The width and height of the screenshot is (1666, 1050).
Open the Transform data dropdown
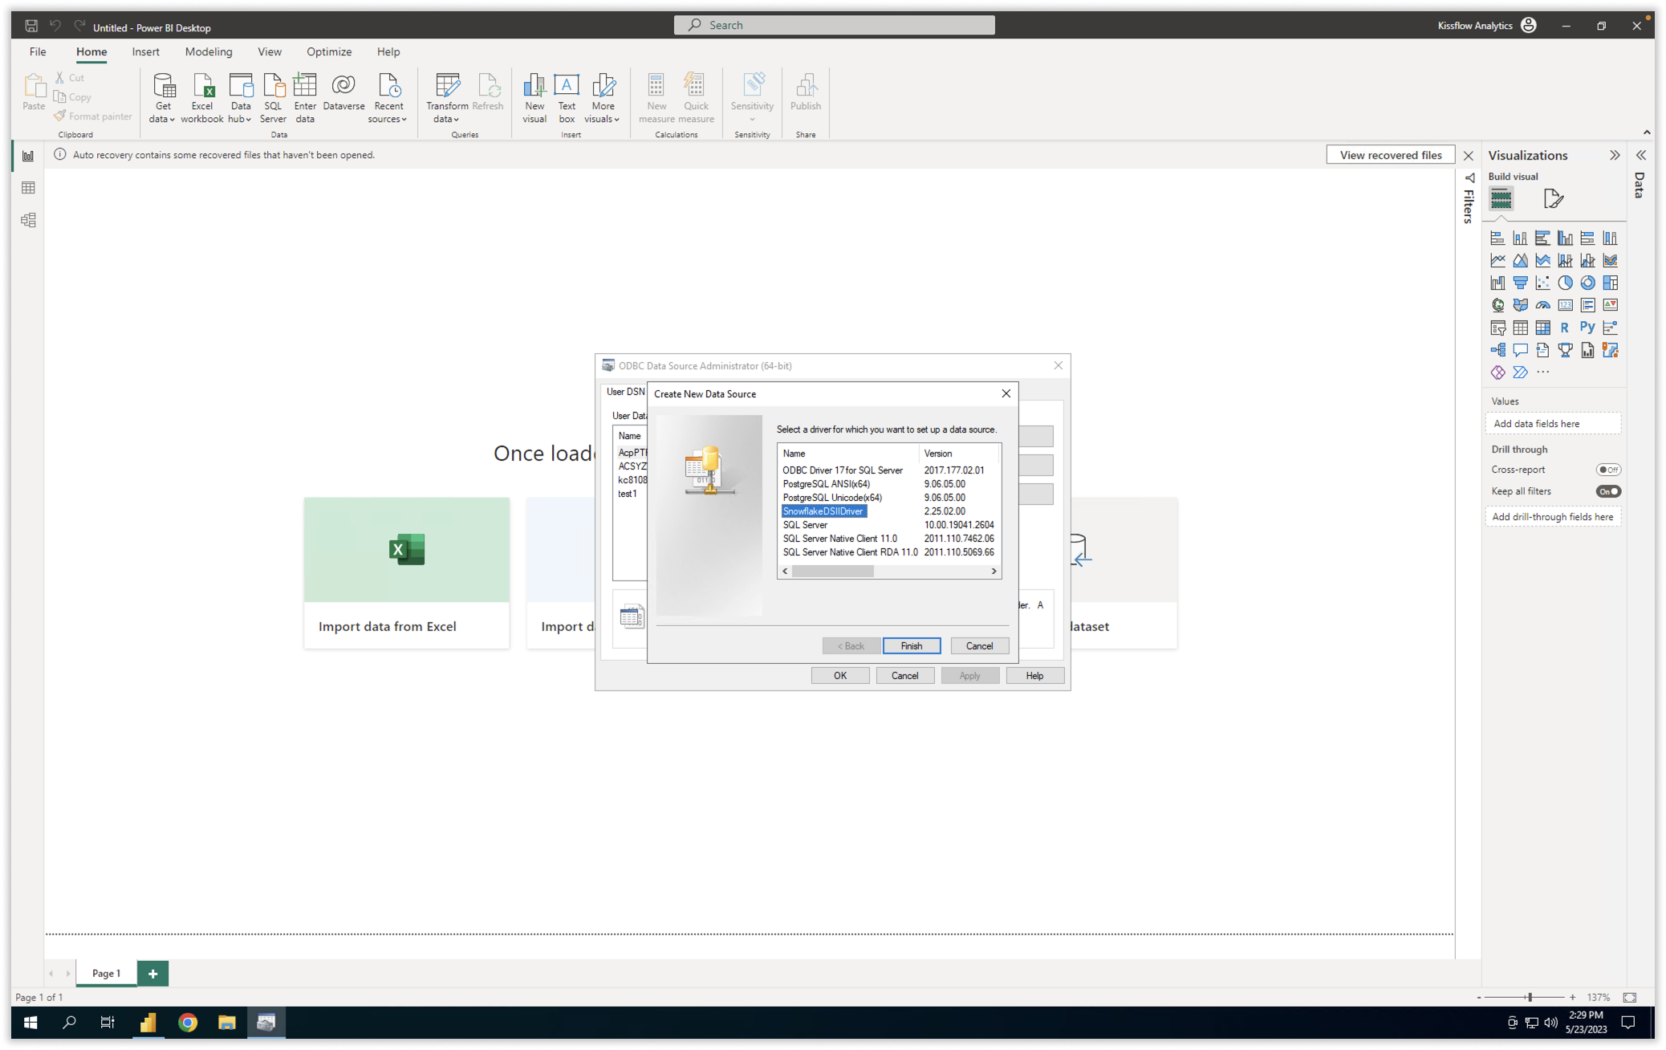[x=447, y=98]
